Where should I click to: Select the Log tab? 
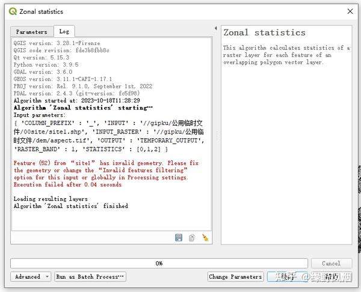(x=64, y=31)
